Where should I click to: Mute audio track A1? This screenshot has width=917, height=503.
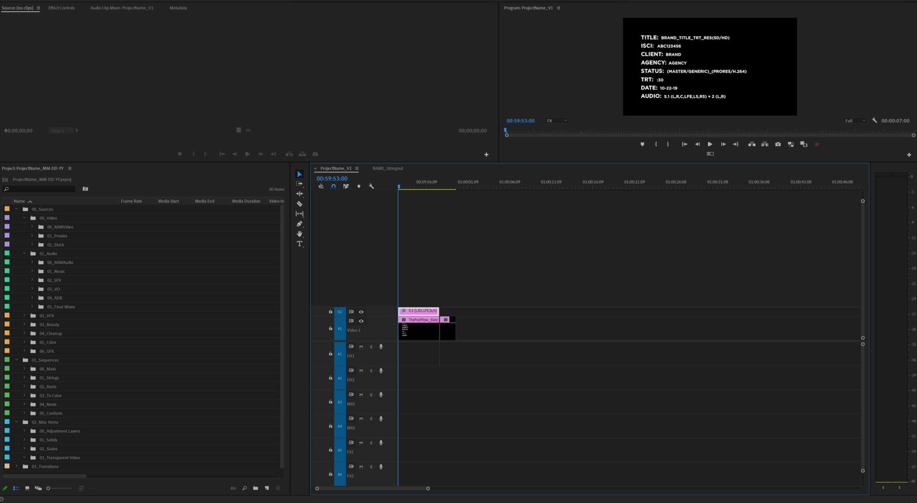click(361, 346)
